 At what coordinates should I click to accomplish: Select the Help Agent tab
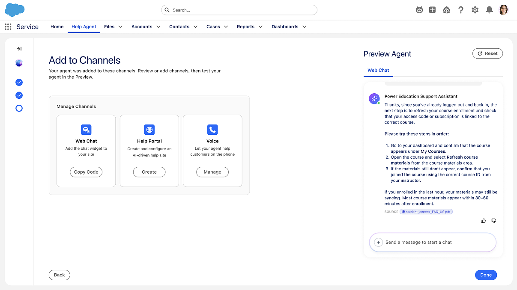point(84,27)
